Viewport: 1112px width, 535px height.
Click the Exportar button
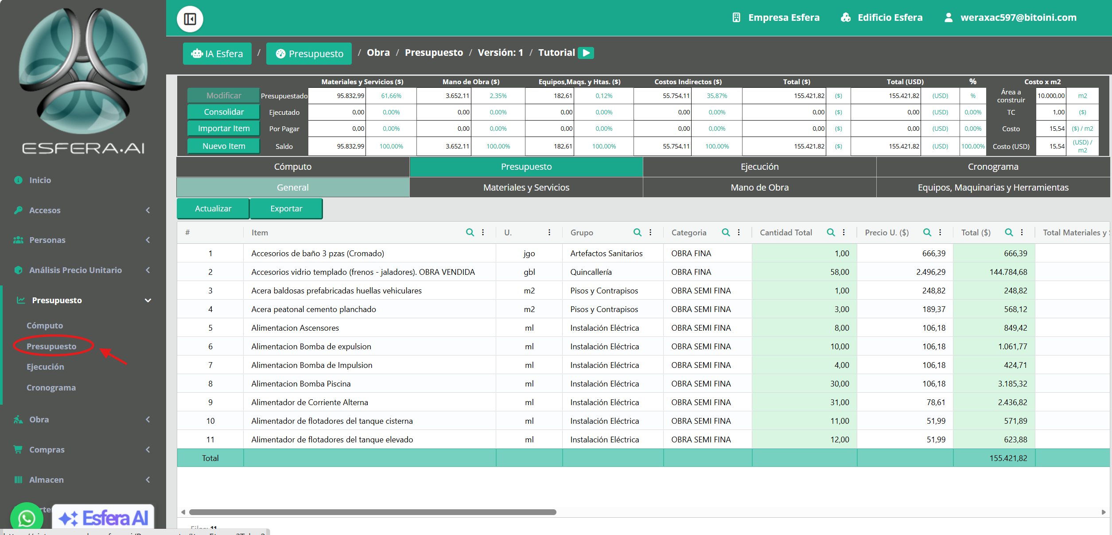click(286, 208)
